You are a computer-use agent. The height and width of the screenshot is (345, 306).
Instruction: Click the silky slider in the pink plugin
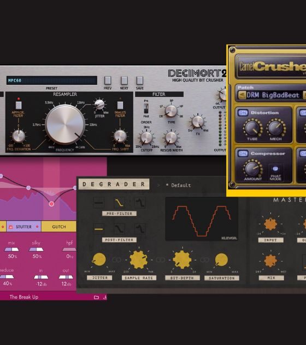click(x=36, y=250)
